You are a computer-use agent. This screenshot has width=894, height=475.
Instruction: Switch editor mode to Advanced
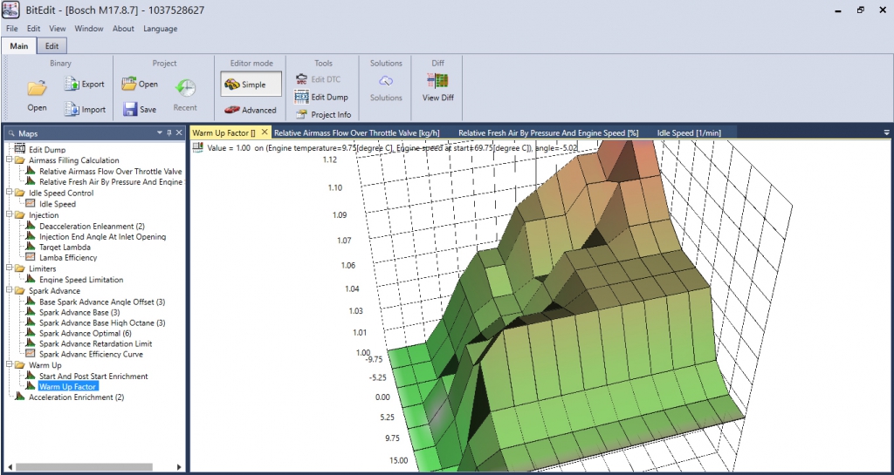click(250, 110)
